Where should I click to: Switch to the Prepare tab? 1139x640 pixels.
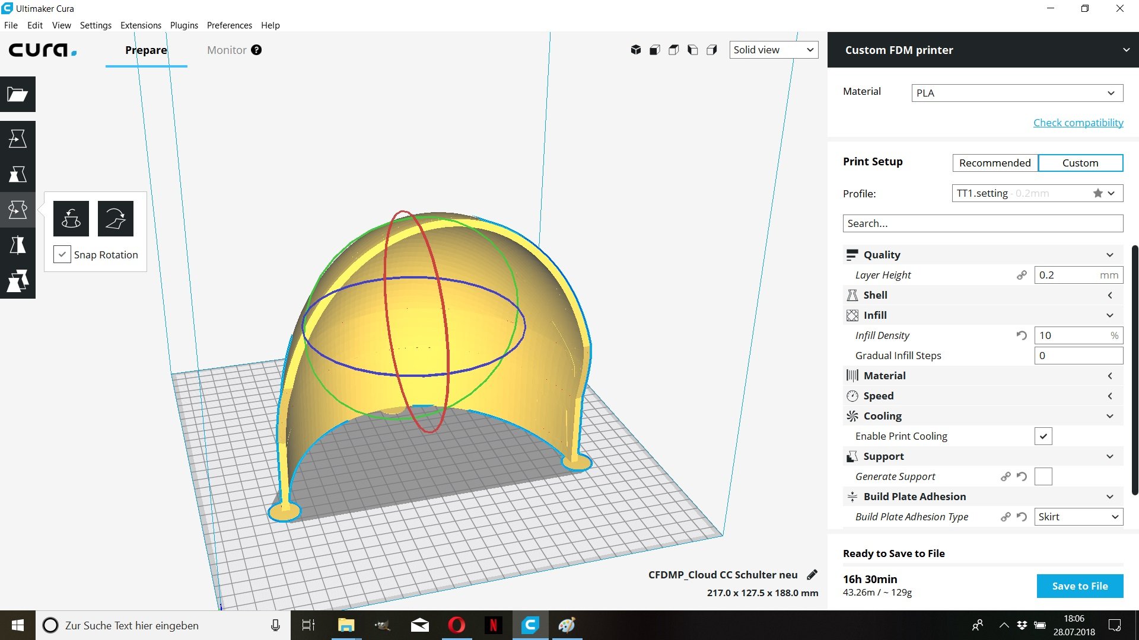click(x=146, y=50)
